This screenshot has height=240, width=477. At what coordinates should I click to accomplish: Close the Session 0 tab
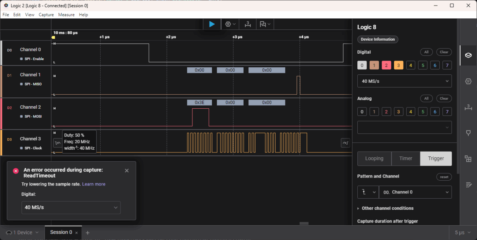77,232
